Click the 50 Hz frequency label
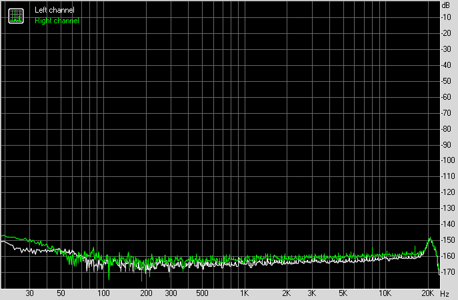The width and height of the screenshot is (458, 300). click(61, 293)
